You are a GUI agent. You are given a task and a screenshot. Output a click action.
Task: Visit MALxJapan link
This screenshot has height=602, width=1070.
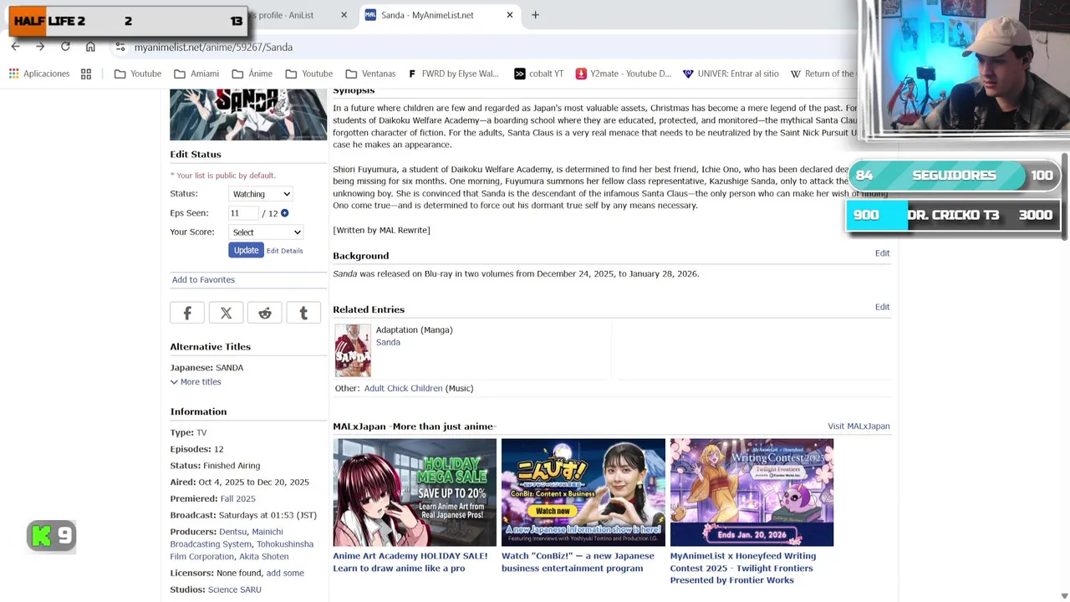859,426
